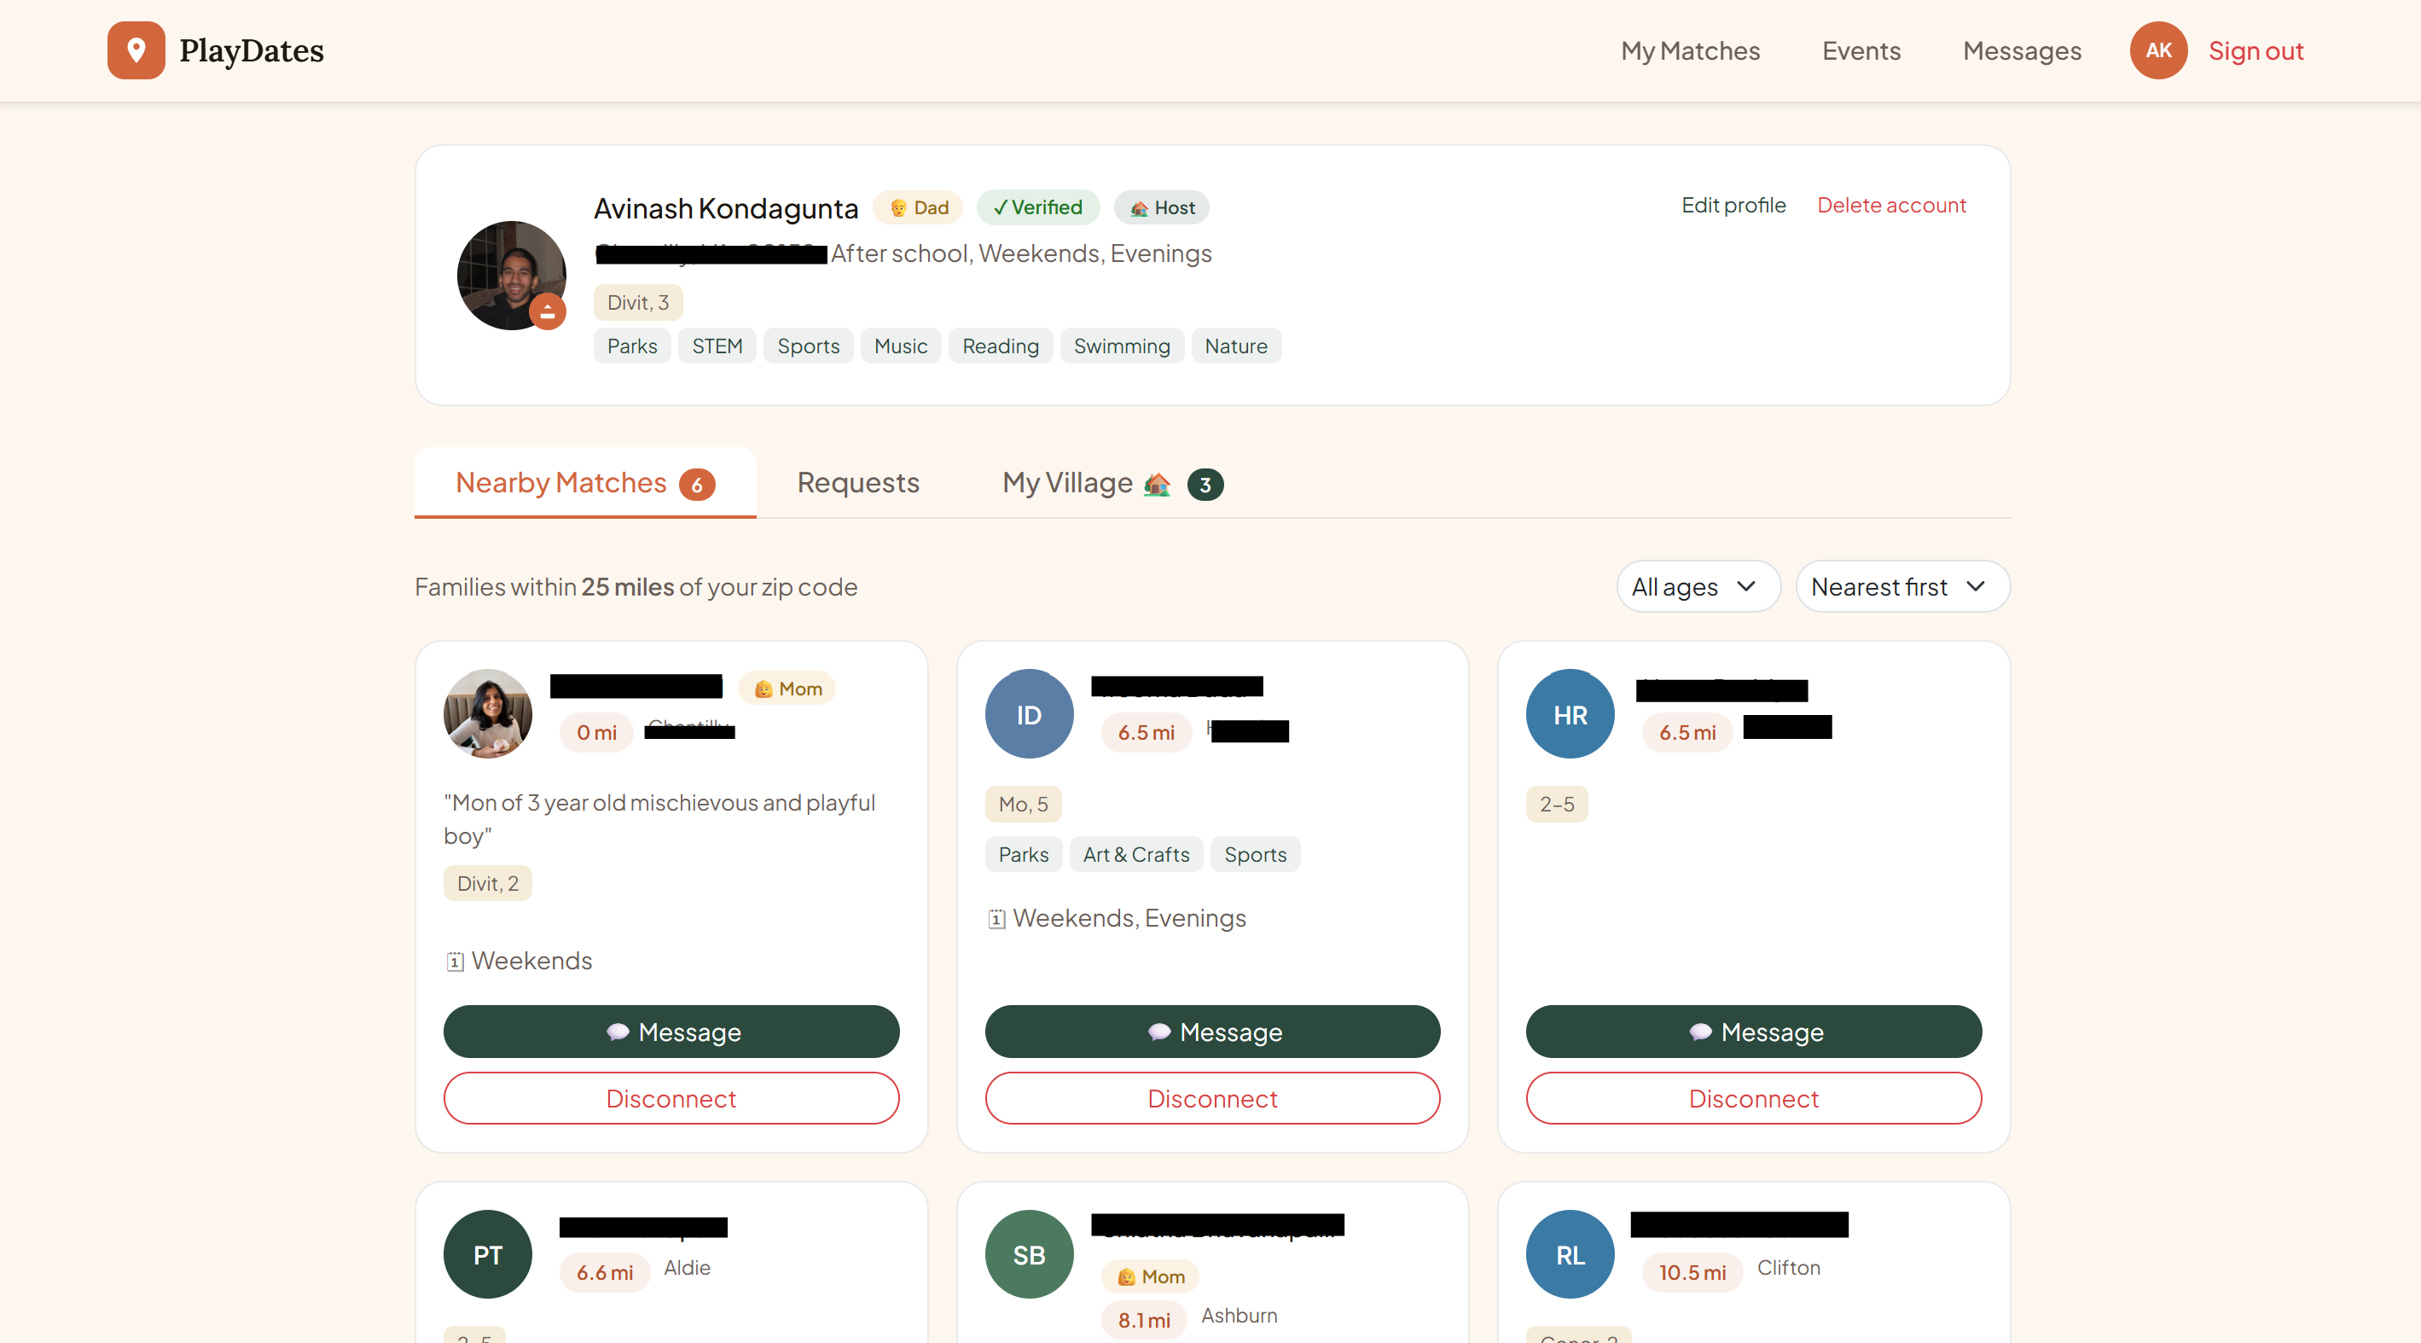Click the 6.6 mi distance badge

pos(604,1272)
